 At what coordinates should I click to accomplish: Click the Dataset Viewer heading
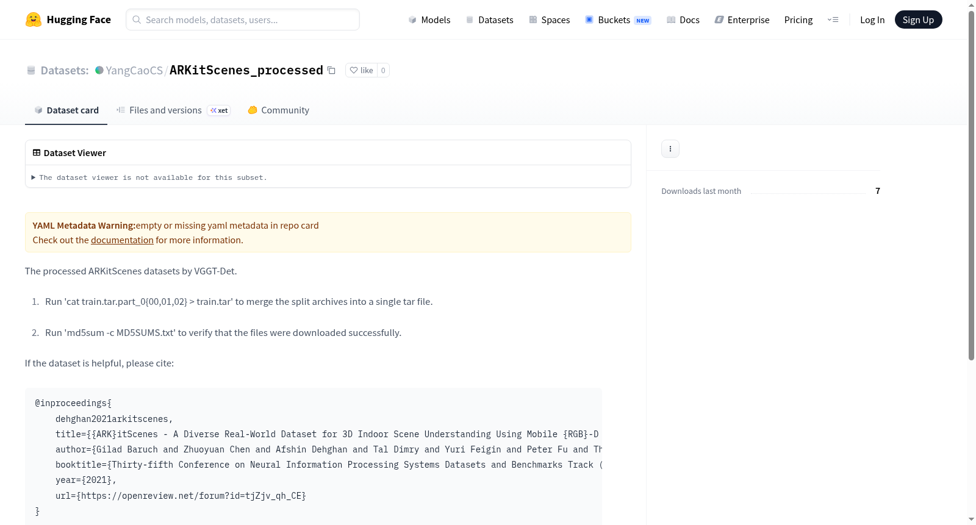[x=75, y=153]
